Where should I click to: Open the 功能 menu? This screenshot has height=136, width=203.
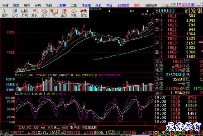pyautogui.click(x=49, y=5)
